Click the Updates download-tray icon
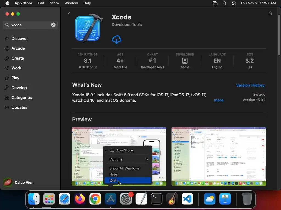Screen dimensions: 281x210 pyautogui.click(x=7, y=107)
